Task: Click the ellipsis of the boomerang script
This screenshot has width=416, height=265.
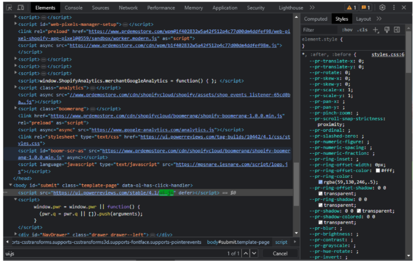Action: [93, 109]
